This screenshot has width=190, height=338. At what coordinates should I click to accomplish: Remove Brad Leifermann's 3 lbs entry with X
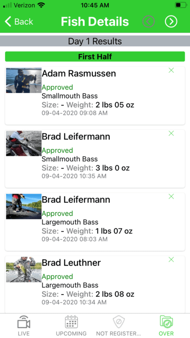point(171,133)
